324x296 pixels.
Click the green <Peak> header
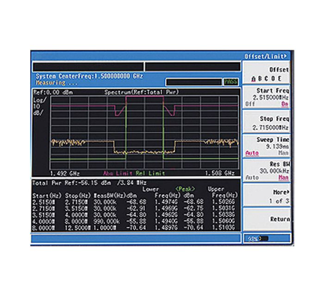(185, 189)
